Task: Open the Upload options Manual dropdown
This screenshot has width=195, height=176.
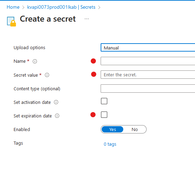Action: pos(148,47)
